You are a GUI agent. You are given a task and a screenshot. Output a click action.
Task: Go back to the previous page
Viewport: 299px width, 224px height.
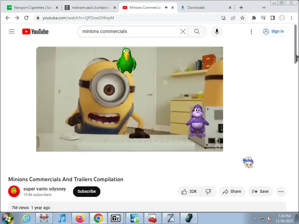click(8, 18)
